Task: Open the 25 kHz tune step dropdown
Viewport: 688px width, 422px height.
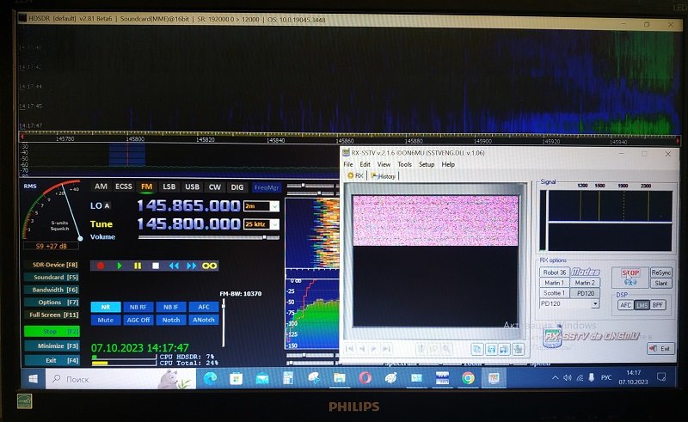Action: point(274,224)
